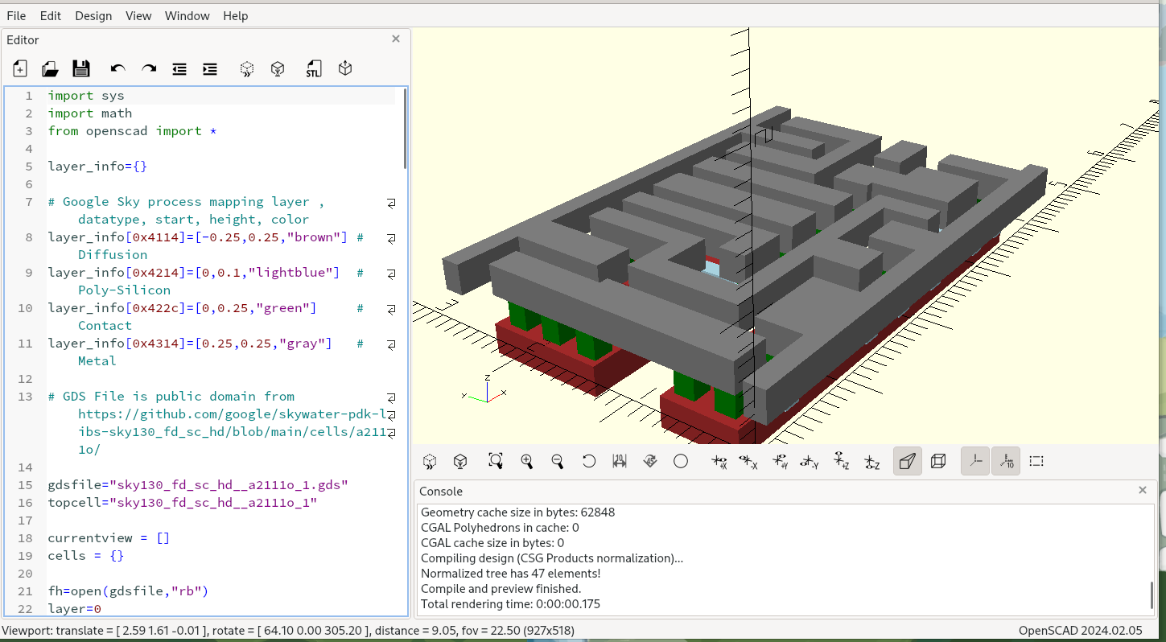Click the Send to 3D print icon

click(345, 69)
